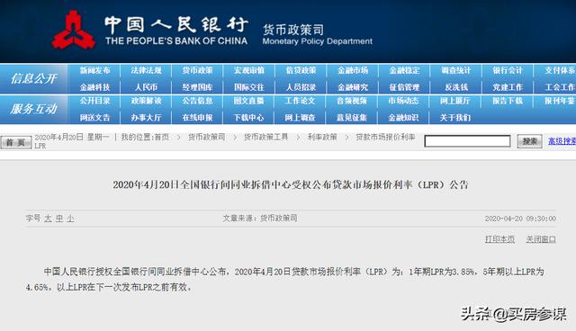
Task: Click the 打印本页 print link
Action: click(499, 239)
